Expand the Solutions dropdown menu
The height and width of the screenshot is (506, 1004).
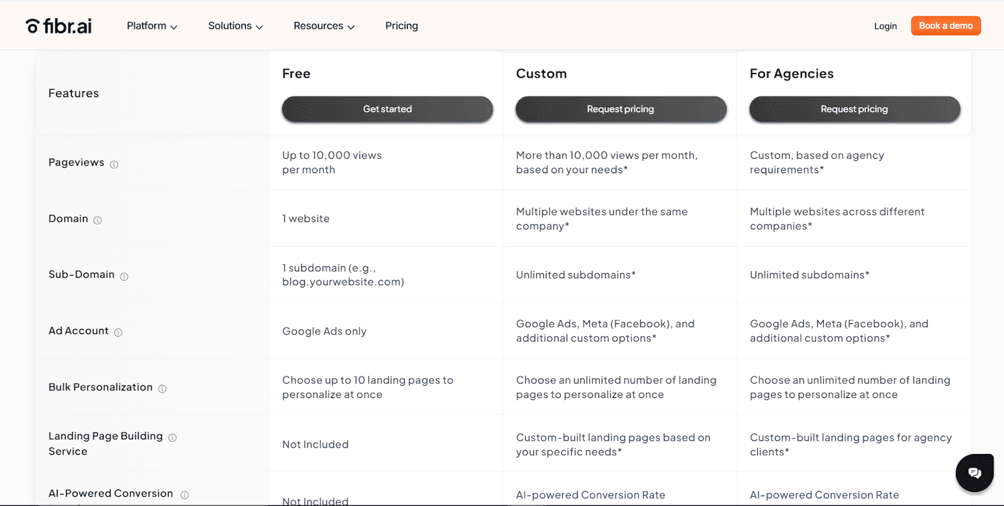coord(235,26)
